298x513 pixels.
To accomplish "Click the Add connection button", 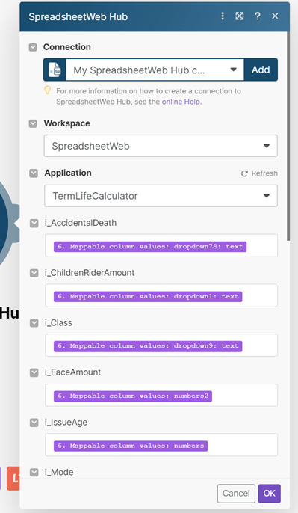I will pyautogui.click(x=261, y=70).
